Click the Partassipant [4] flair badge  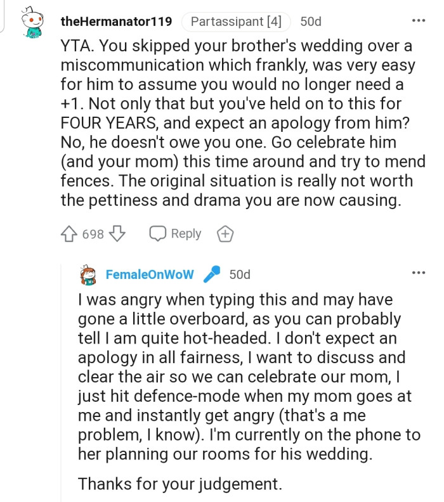(x=236, y=22)
